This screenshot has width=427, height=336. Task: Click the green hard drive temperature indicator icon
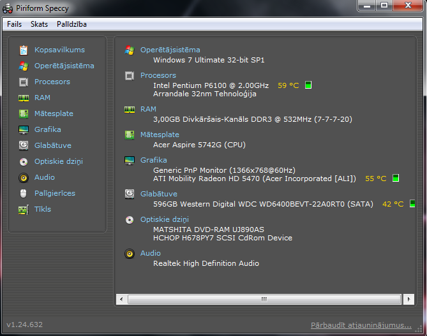click(x=412, y=203)
